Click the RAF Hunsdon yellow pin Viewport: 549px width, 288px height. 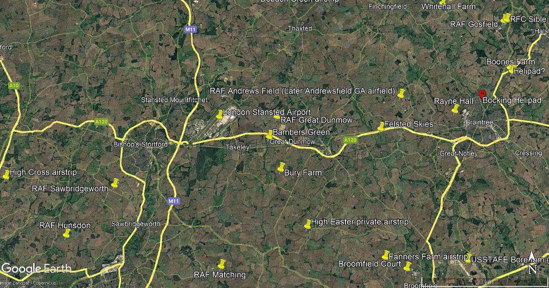[66, 234]
